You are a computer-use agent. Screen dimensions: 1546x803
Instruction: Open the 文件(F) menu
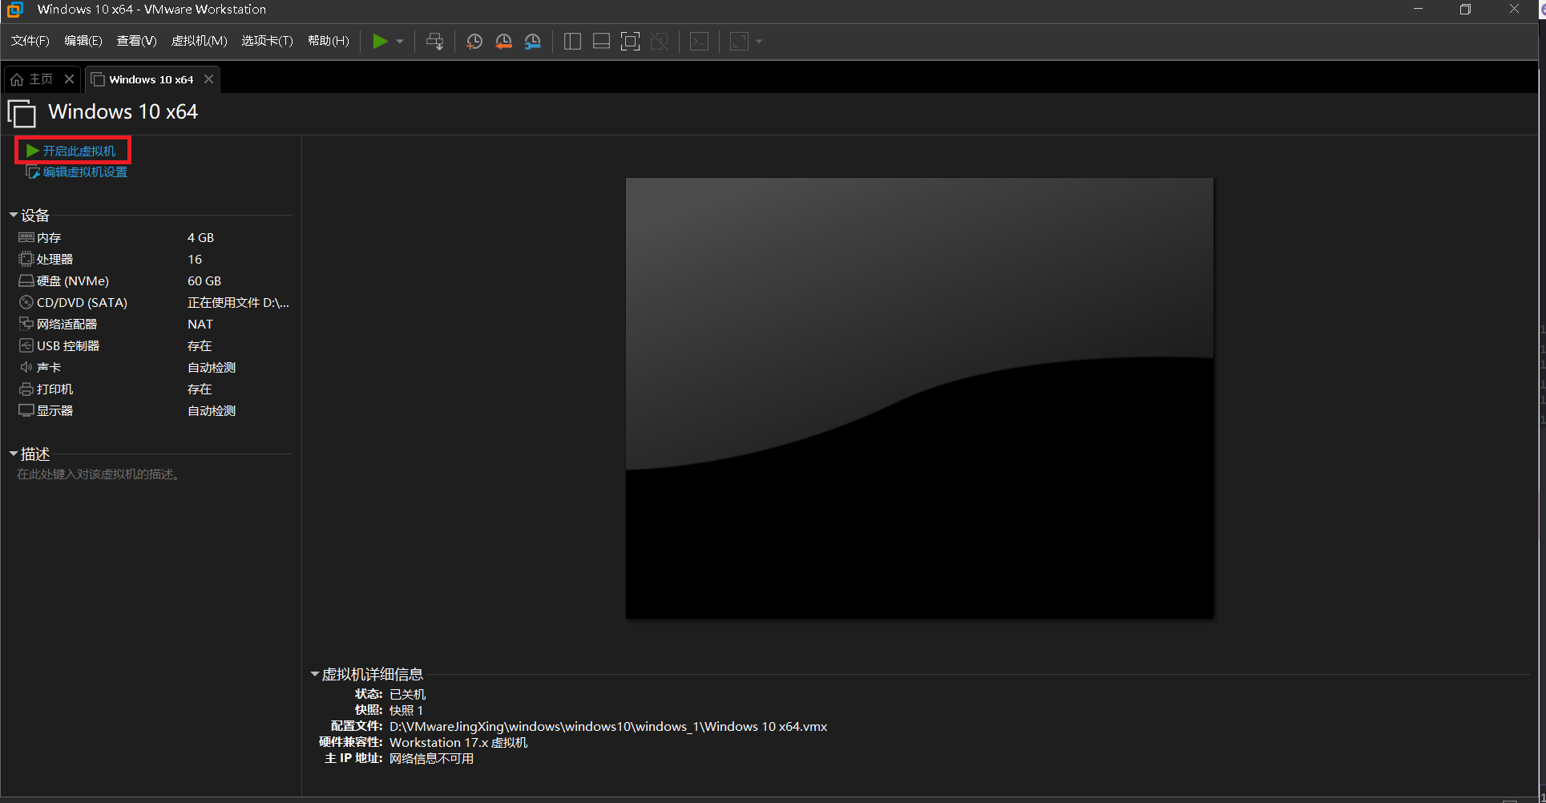coord(30,41)
